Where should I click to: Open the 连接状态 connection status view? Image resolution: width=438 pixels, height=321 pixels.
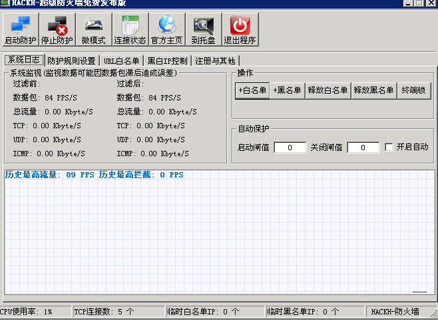(130, 29)
